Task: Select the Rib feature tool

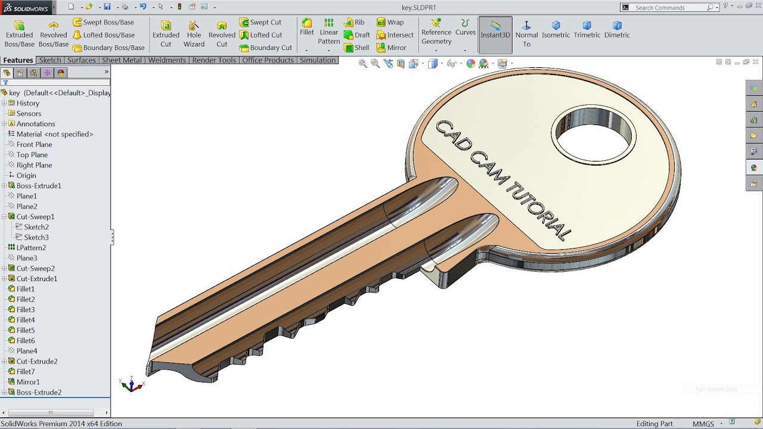Action: click(x=356, y=22)
